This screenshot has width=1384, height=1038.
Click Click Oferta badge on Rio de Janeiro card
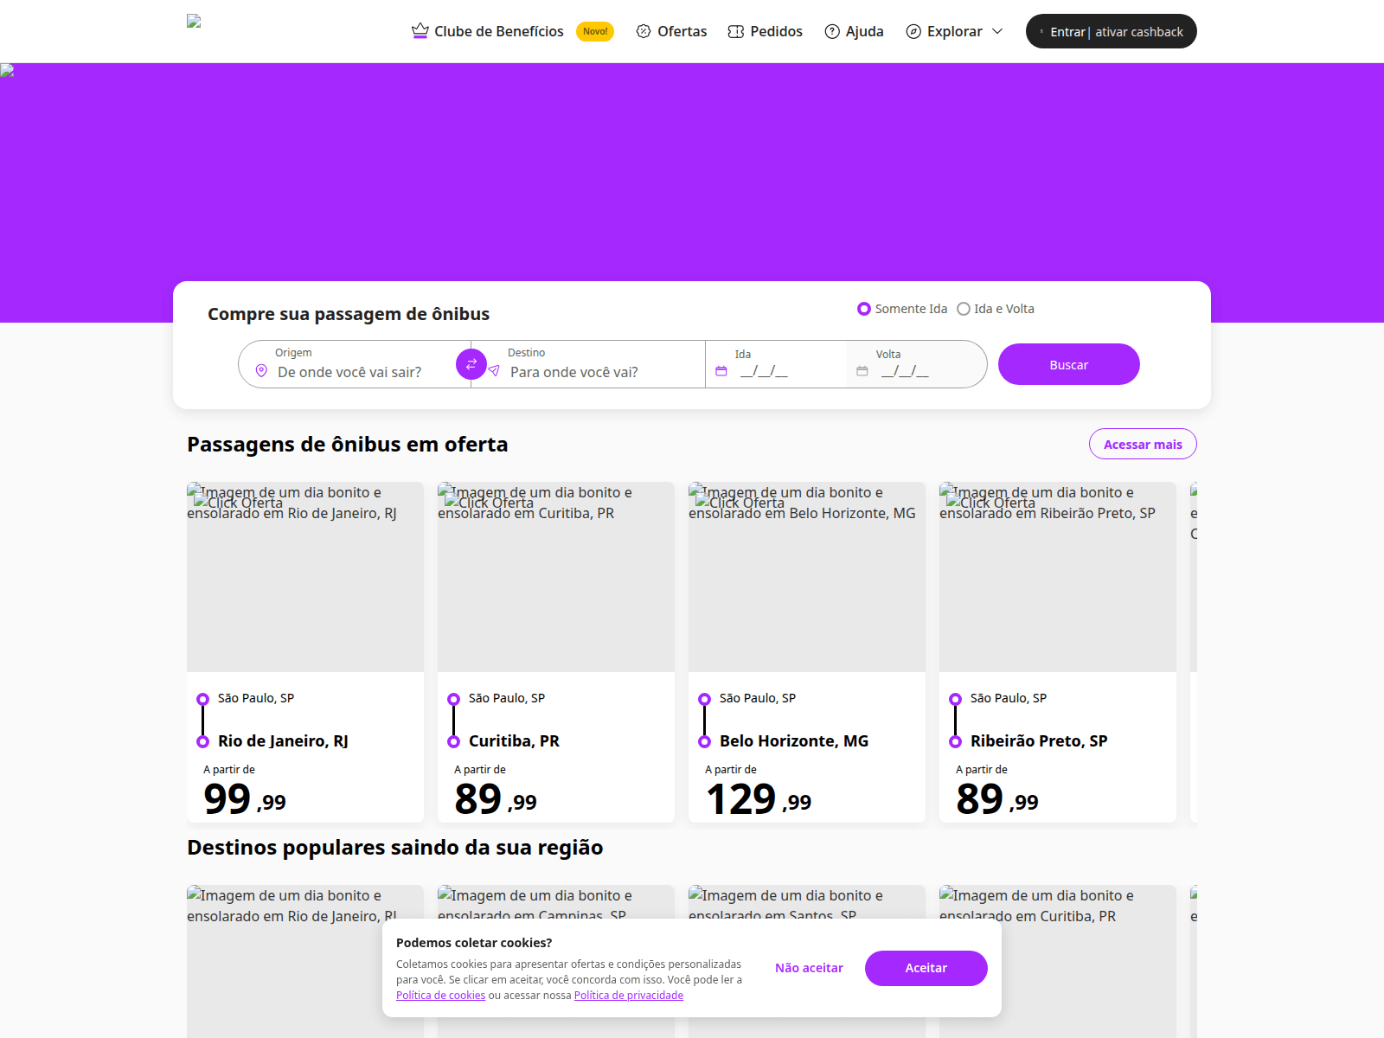(x=239, y=503)
